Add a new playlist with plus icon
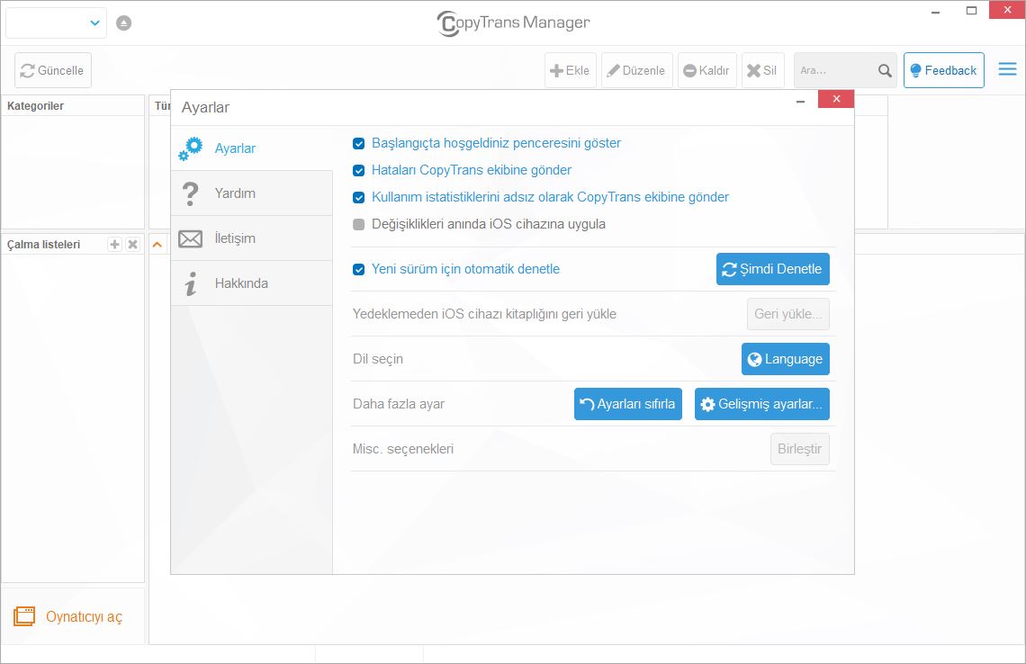Viewport: 1026px width, 664px height. click(114, 244)
